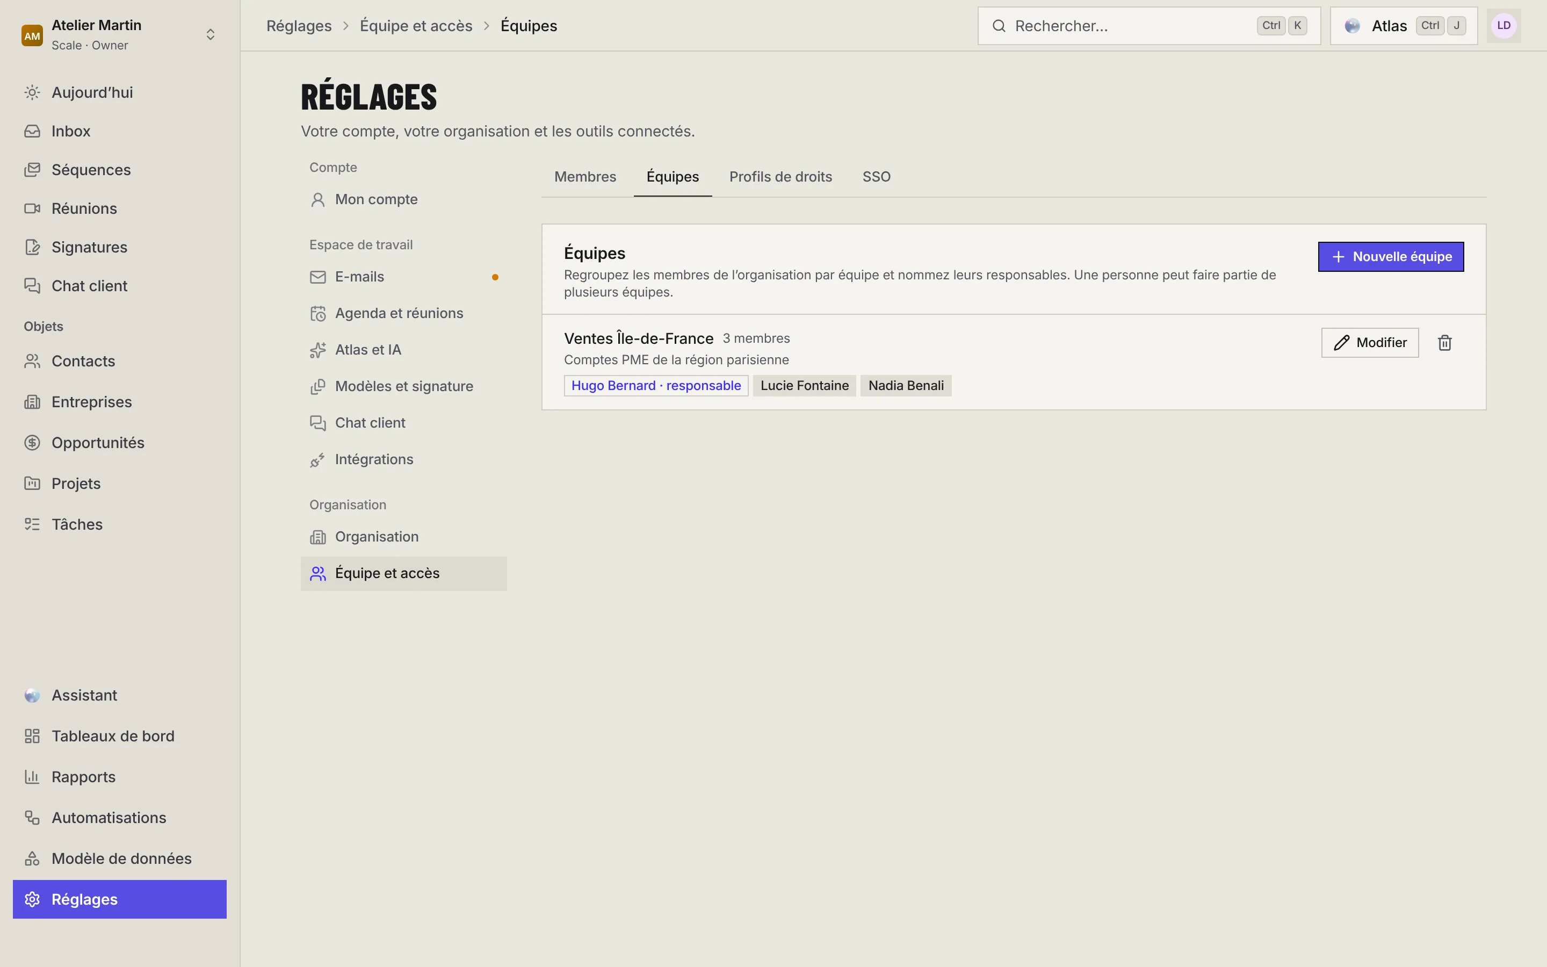This screenshot has width=1547, height=967.
Task: Open Chat client settings in Espace de travail
Action: click(x=403, y=423)
